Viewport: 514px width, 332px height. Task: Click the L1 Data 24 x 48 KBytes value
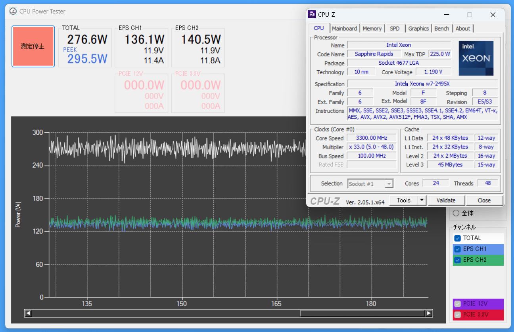click(450, 138)
